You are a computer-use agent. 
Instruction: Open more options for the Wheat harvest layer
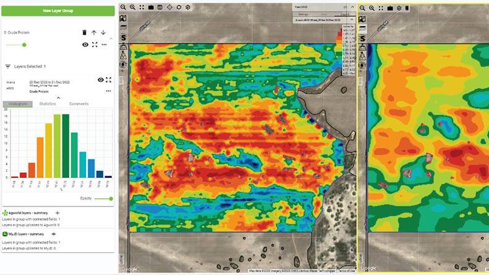click(108, 91)
